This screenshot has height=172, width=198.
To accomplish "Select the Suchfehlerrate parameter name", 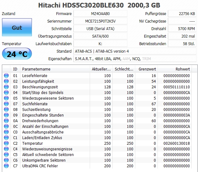I will [35, 104].
